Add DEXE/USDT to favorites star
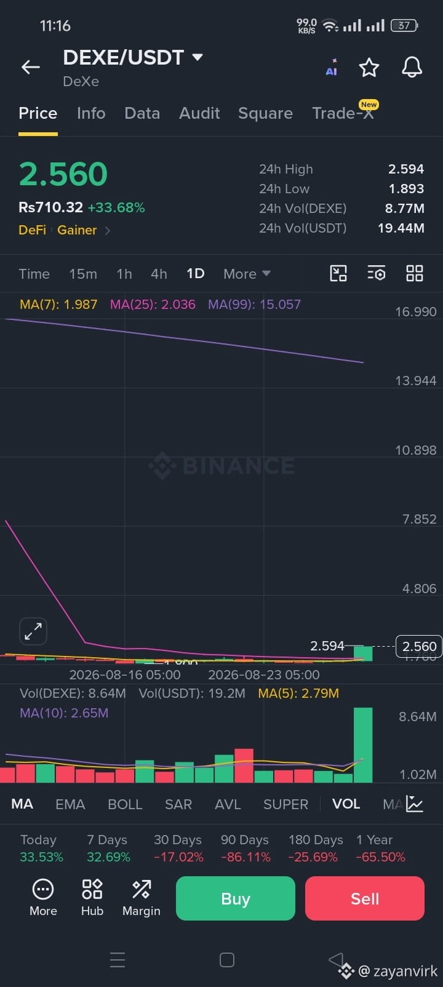The width and height of the screenshot is (443, 987). point(369,67)
